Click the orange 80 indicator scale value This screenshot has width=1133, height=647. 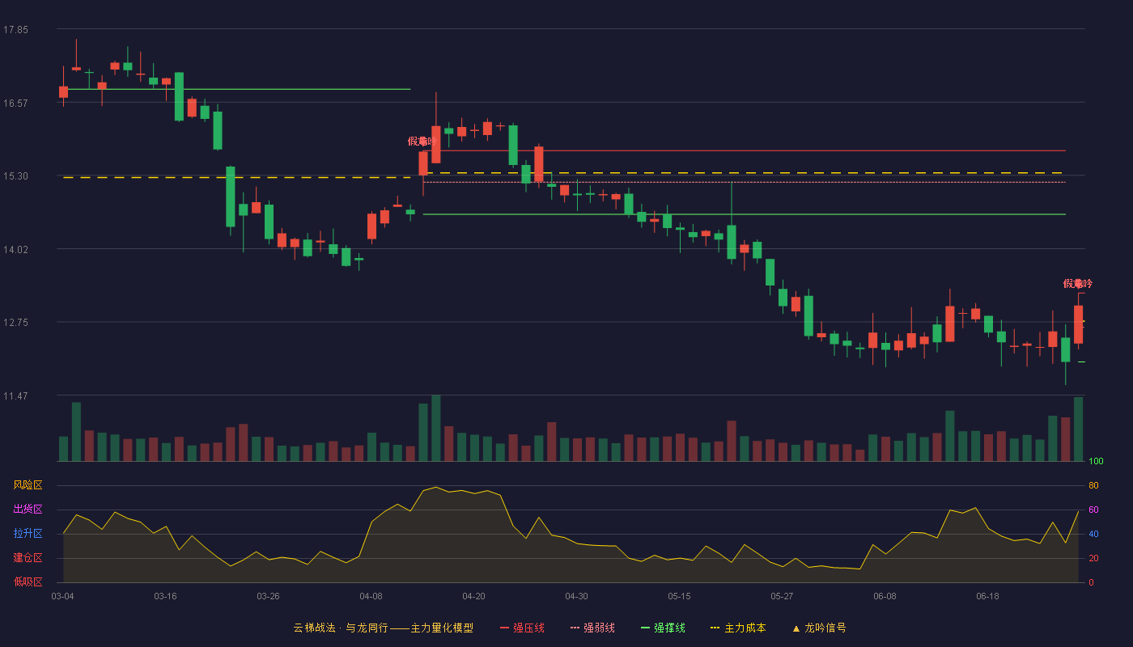click(x=1093, y=485)
